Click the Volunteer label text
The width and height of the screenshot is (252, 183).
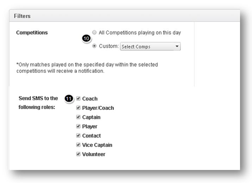(x=94, y=154)
